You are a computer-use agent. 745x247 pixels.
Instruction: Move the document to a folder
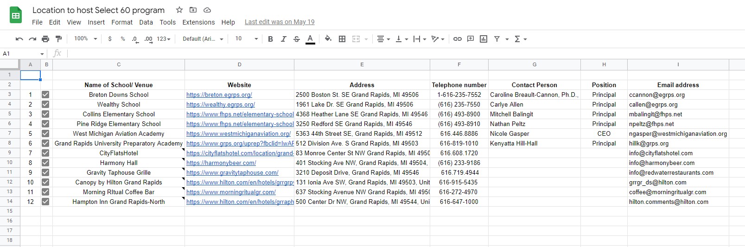193,10
